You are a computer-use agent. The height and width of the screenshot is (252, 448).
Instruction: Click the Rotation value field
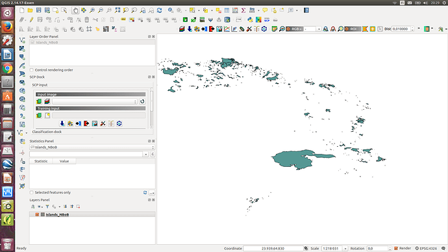click(378, 249)
